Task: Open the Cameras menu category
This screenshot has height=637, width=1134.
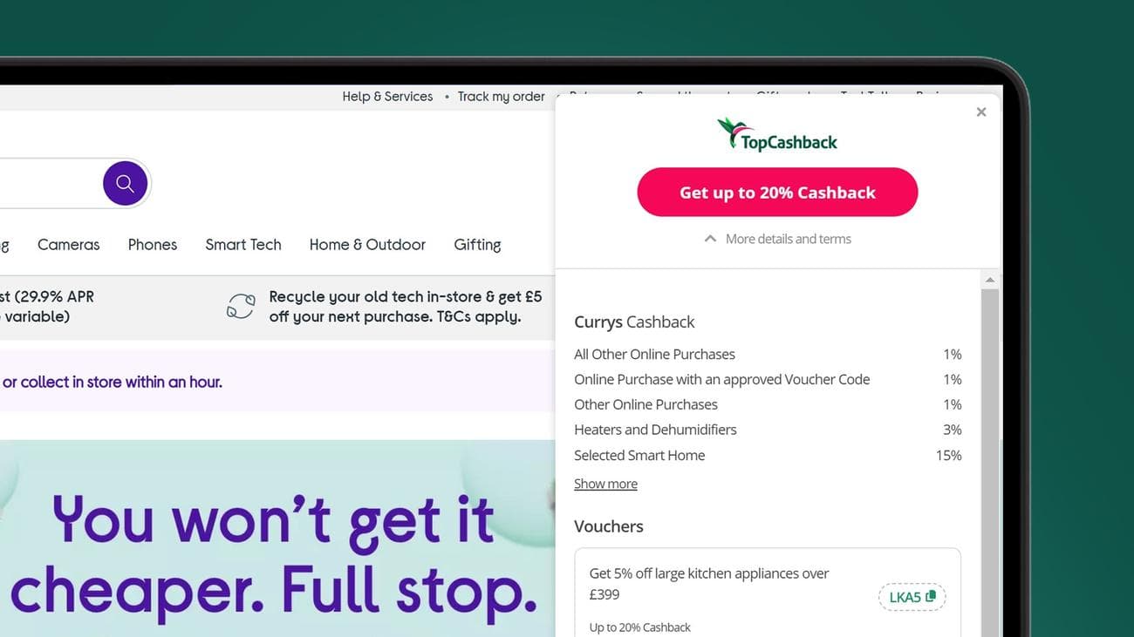Action: pos(69,245)
